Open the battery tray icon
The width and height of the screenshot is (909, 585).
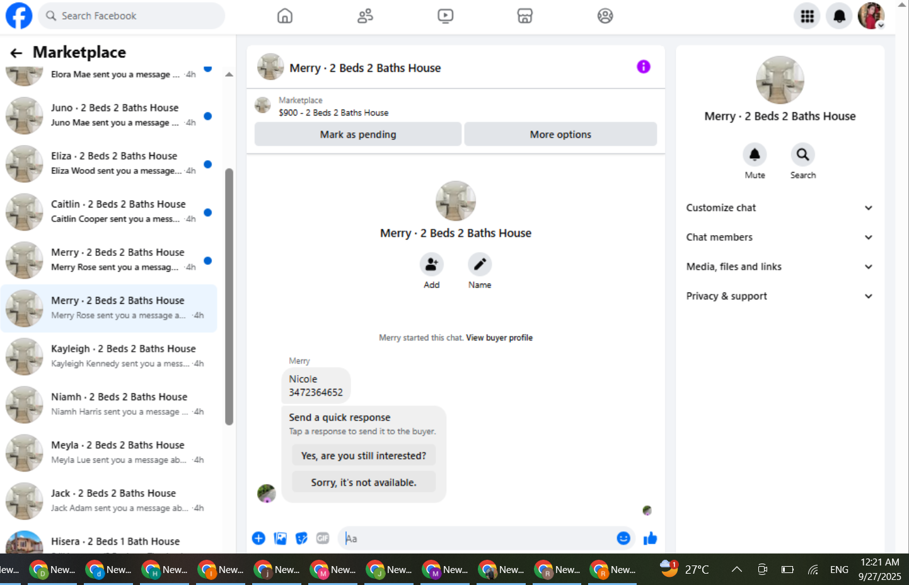pyautogui.click(x=787, y=569)
